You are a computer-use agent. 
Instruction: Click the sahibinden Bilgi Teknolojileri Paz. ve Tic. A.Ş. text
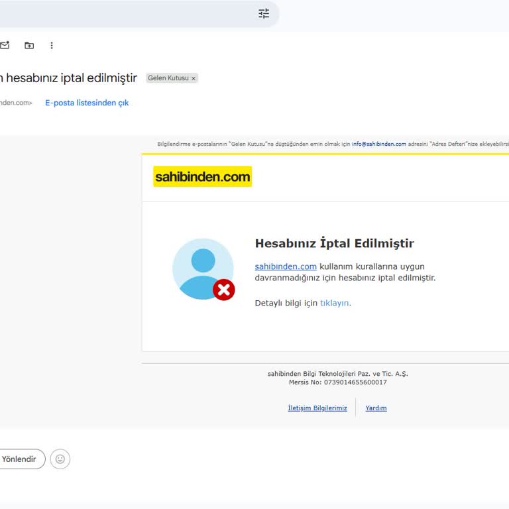pos(337,374)
